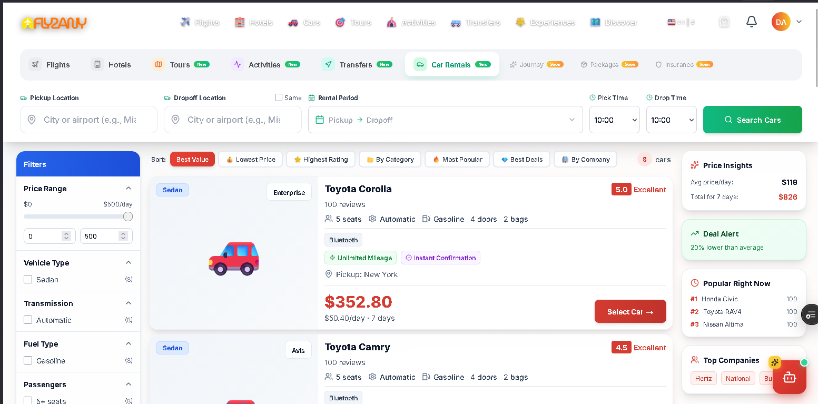Collapse the Price Range filter section
Viewport: 818px width, 404px height.
[128, 188]
